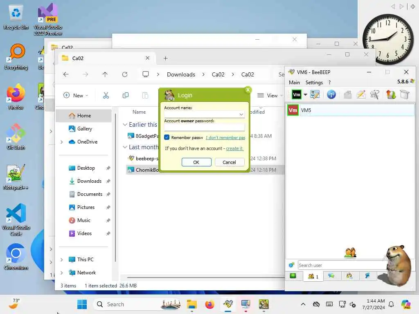Click the BeeBEEP bee icon on taskbar
Screen dimensions: 419x314
(228, 304)
